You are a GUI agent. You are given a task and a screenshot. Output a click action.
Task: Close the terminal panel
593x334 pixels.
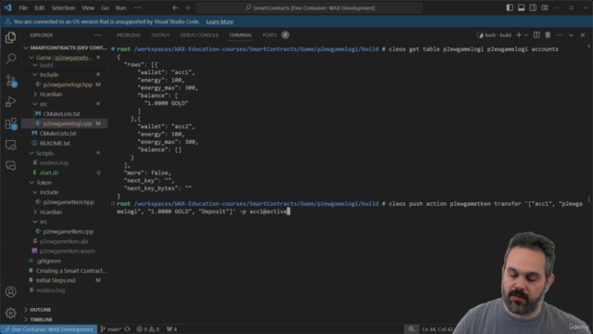[x=583, y=35]
